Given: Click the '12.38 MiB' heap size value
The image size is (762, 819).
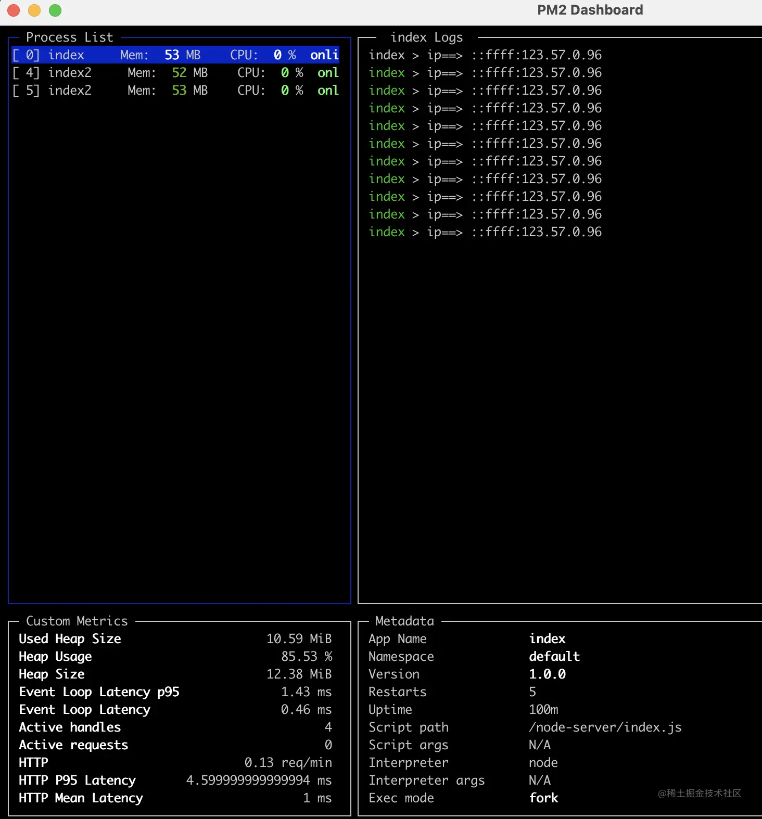Looking at the screenshot, I should pos(299,674).
